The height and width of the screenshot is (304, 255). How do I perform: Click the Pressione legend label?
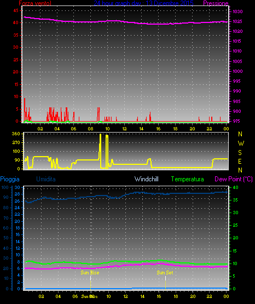tap(216, 3)
